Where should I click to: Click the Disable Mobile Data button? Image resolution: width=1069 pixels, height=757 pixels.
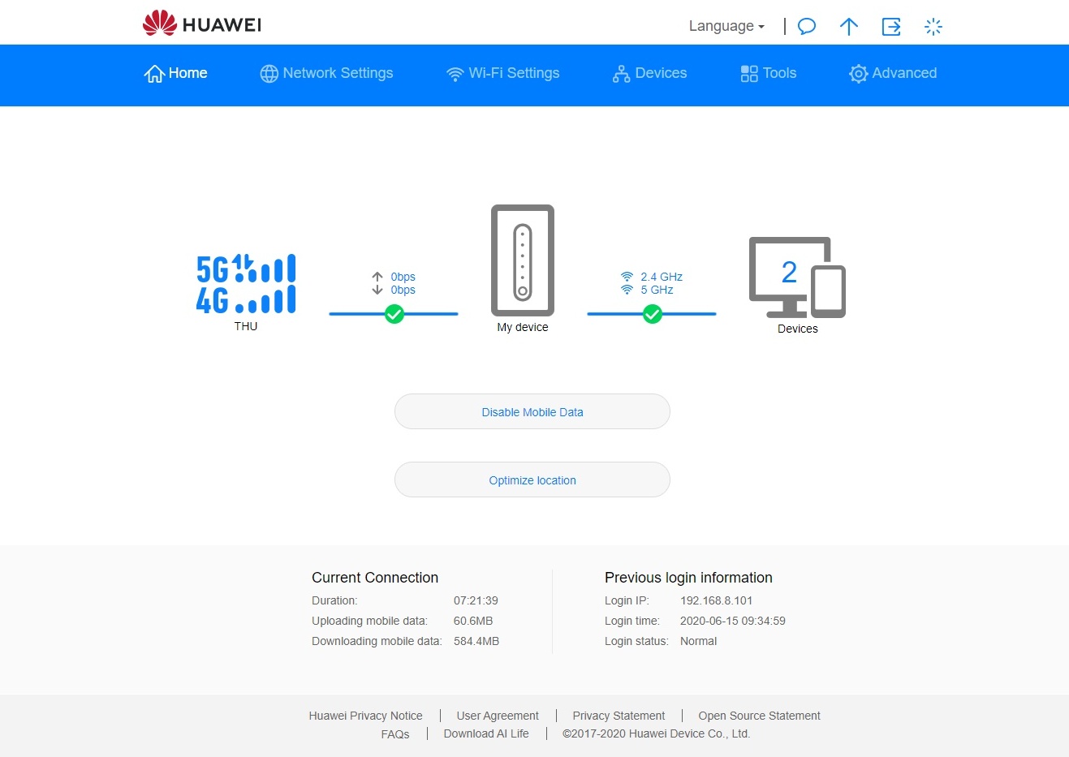532,411
